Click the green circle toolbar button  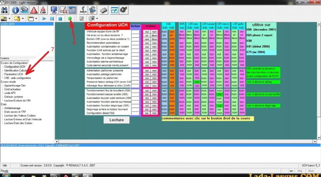coord(70,18)
